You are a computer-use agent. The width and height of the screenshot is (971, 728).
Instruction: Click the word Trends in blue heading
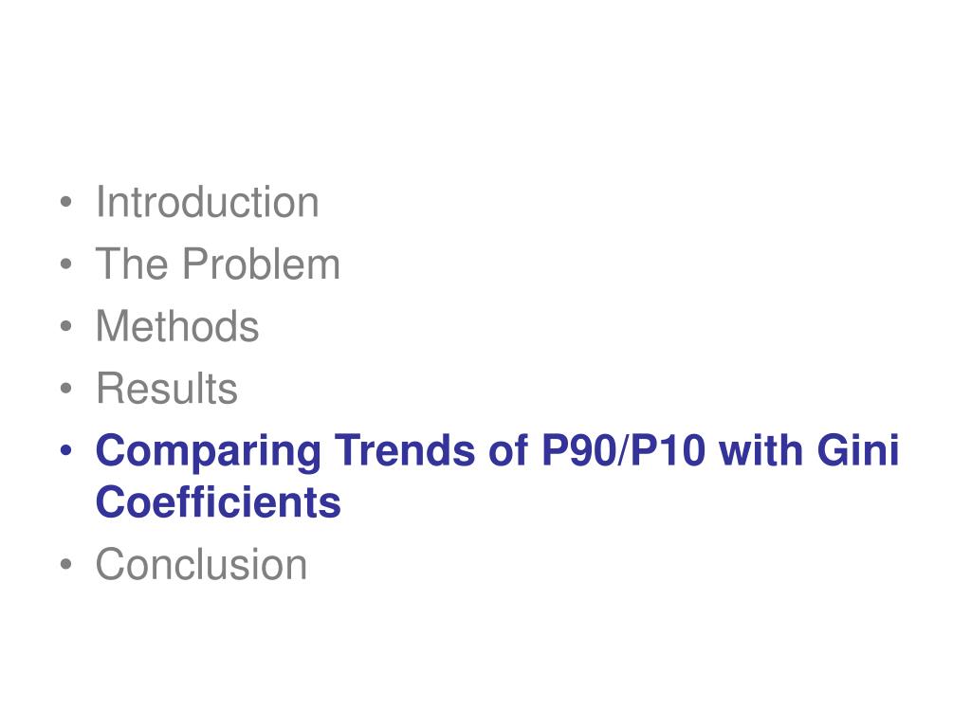coord(406,450)
